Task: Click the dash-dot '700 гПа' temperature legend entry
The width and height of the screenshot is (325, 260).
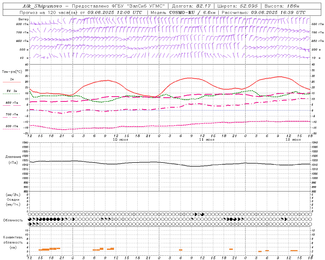Action: click(x=12, y=115)
